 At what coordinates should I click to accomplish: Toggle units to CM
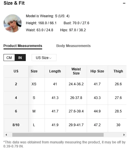coord(9,58)
